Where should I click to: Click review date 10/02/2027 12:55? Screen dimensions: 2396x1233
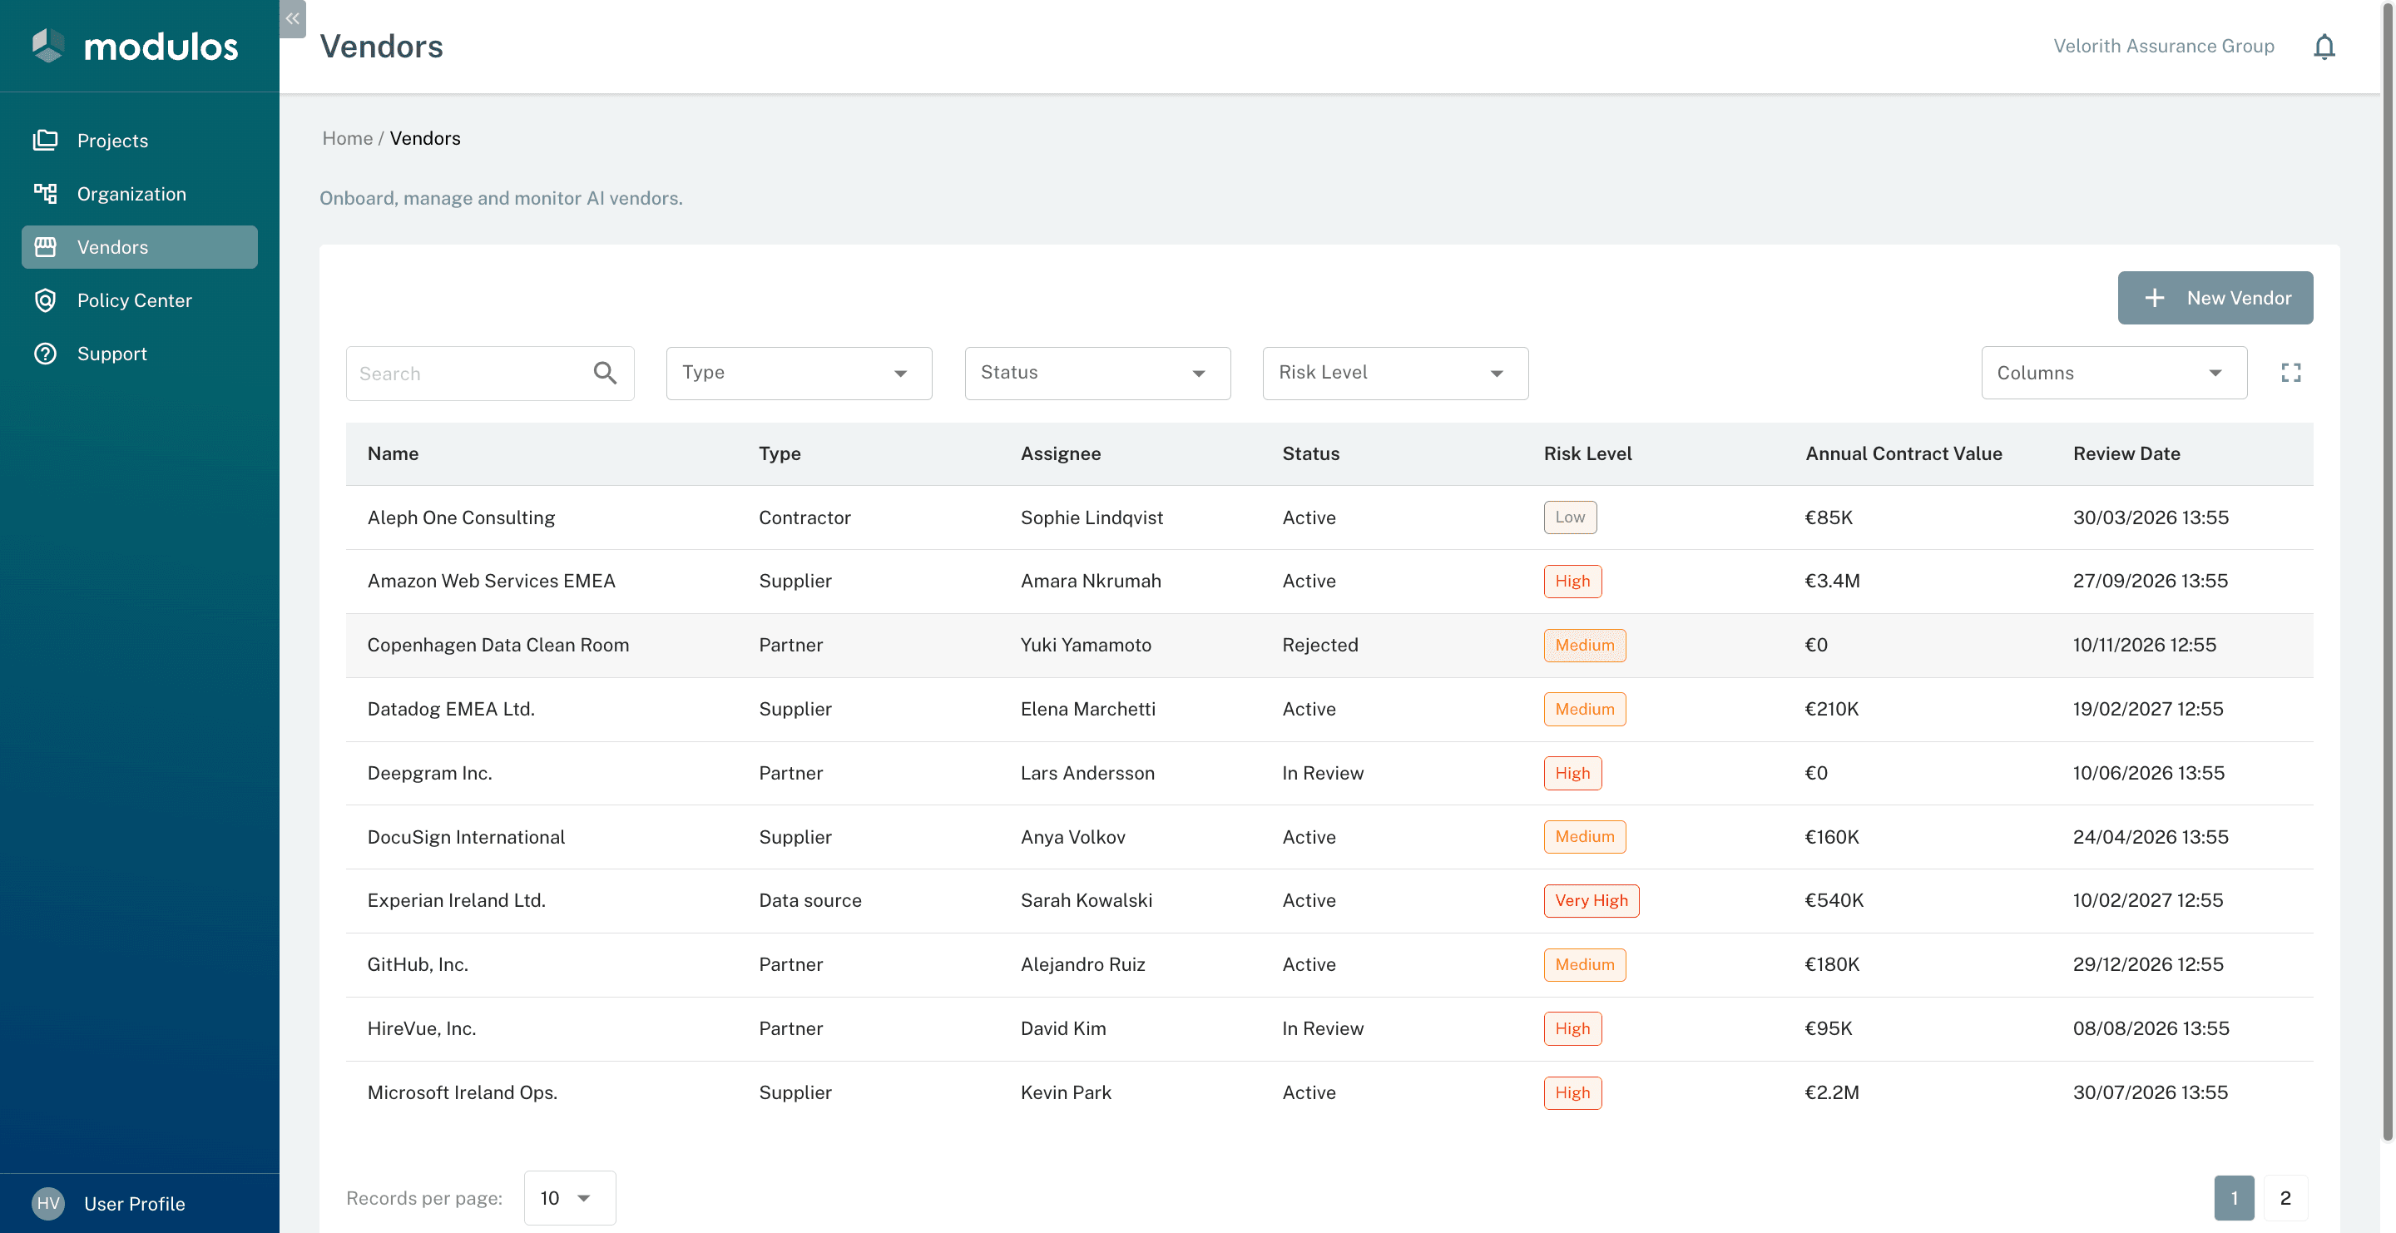2147,900
